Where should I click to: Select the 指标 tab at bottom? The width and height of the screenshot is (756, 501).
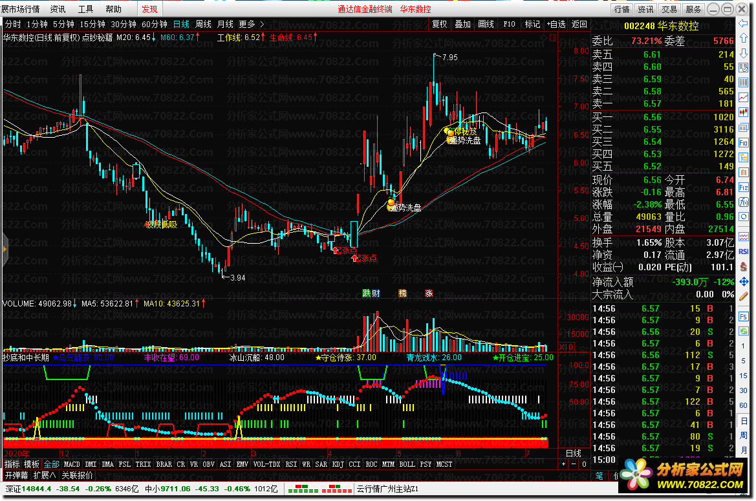pos(12,464)
